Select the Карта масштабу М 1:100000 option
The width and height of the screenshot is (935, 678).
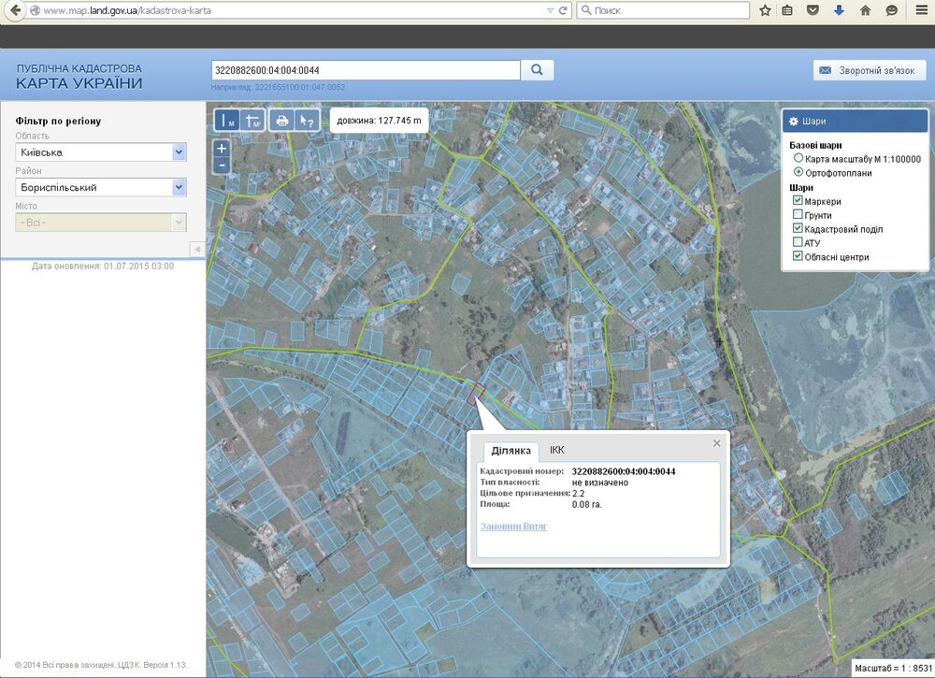tap(798, 159)
